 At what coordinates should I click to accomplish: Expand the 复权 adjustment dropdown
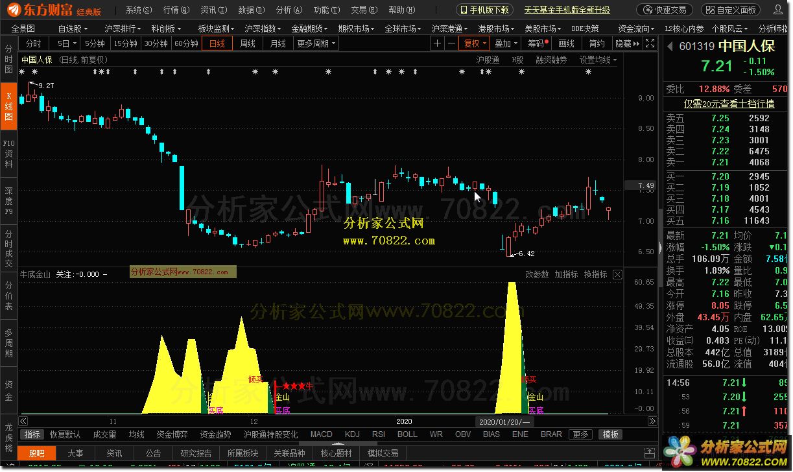(475, 43)
